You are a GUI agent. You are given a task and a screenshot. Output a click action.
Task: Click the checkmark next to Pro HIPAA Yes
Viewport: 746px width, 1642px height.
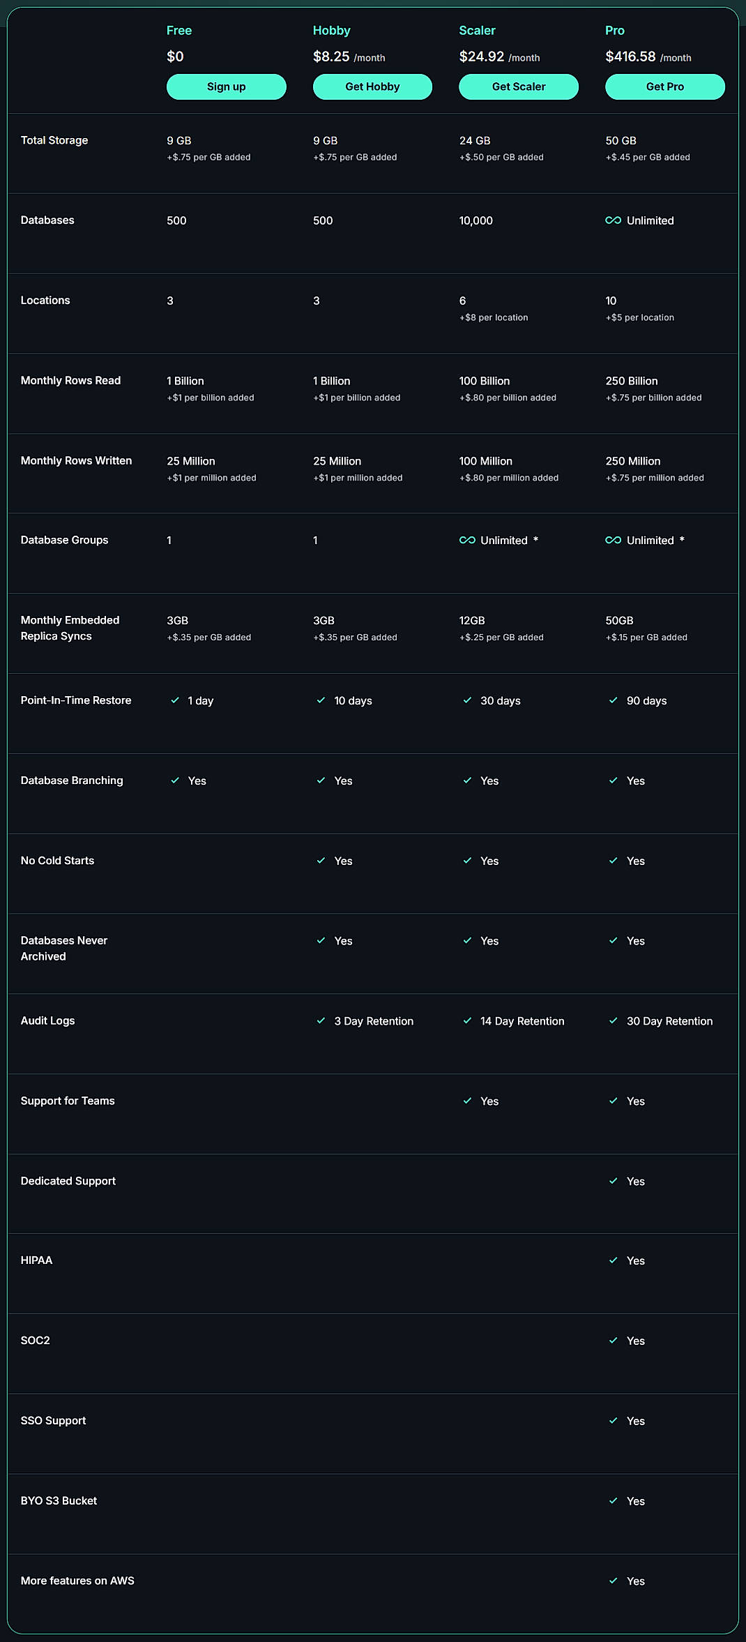[x=614, y=1260]
